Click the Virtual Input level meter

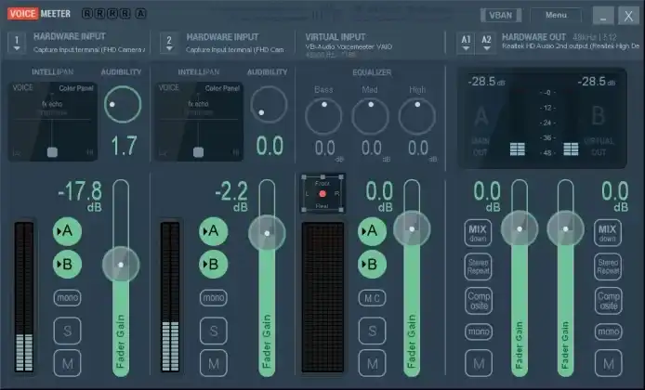(x=322, y=297)
